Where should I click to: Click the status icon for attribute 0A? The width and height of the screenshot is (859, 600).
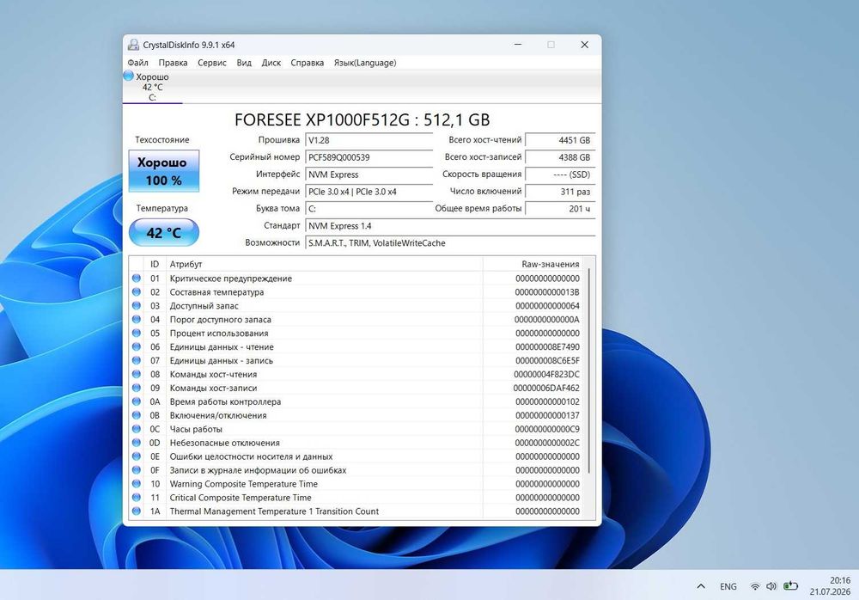point(137,401)
